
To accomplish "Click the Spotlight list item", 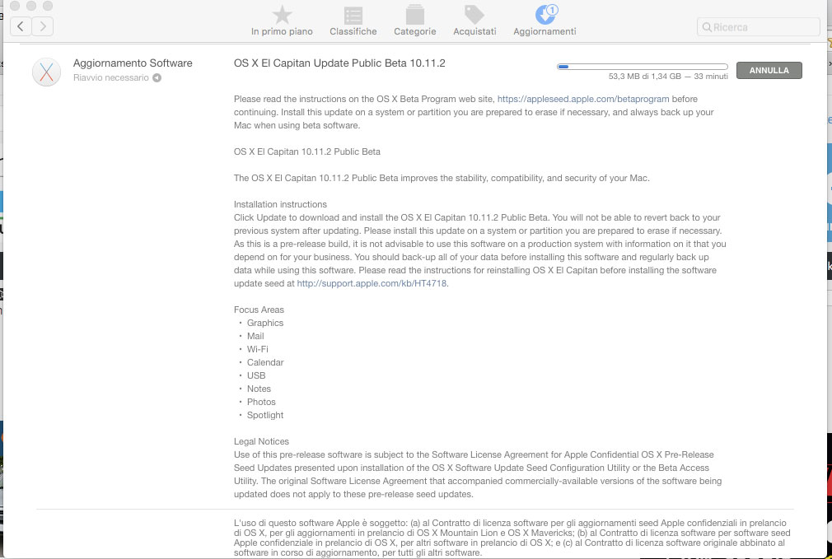I will 265,415.
